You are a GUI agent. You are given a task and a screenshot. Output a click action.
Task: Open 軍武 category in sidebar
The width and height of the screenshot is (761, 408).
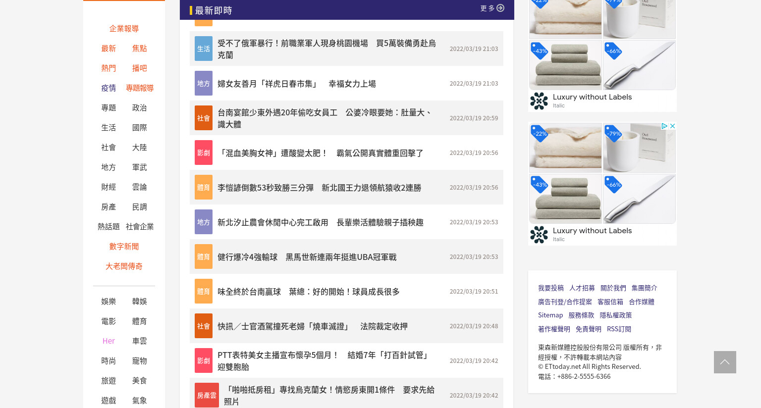click(x=139, y=167)
